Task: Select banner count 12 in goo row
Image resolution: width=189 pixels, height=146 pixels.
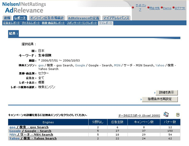Action: tap(170, 127)
